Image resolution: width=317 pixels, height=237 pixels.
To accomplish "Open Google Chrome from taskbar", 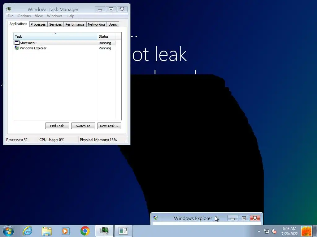I will [85, 231].
